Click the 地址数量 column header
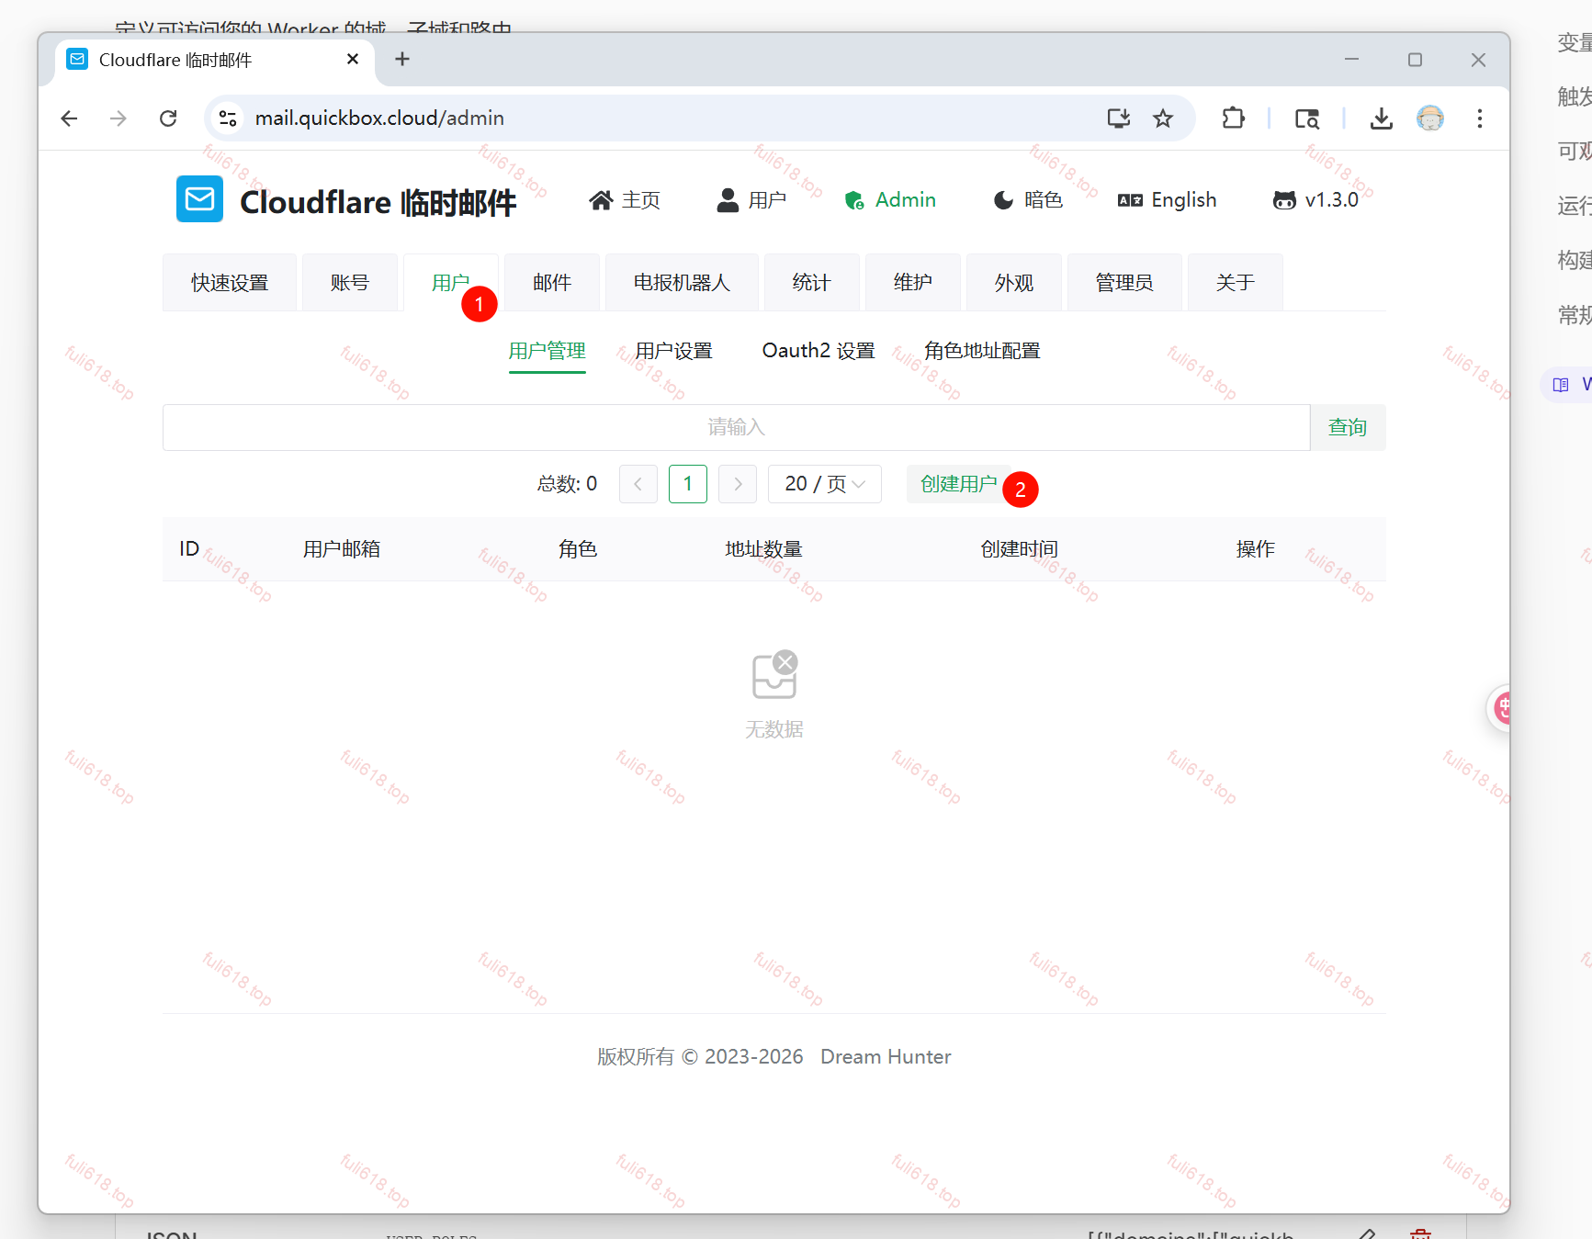The width and height of the screenshot is (1592, 1239). pos(764,549)
